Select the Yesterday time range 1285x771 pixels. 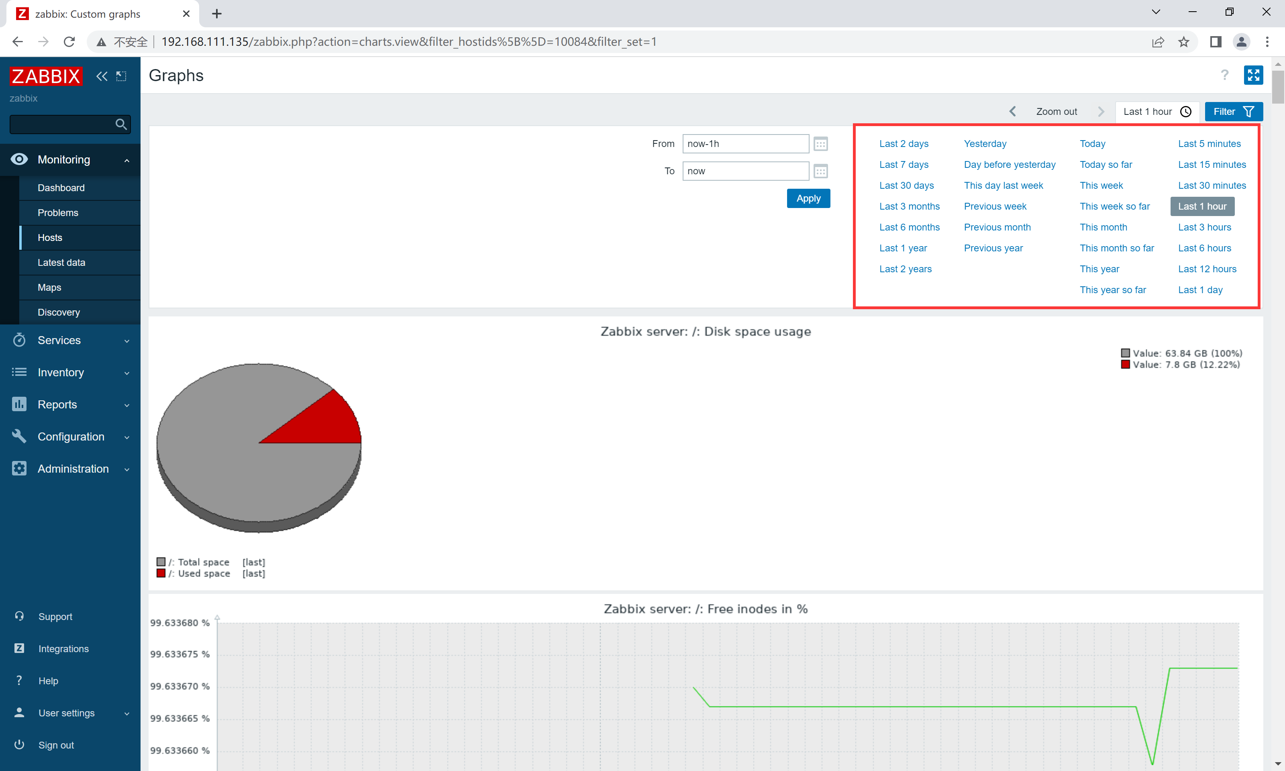[985, 144]
